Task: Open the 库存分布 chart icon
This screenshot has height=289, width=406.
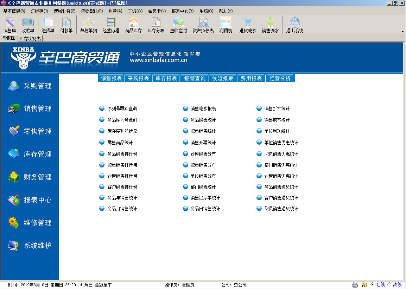Action: click(x=156, y=25)
